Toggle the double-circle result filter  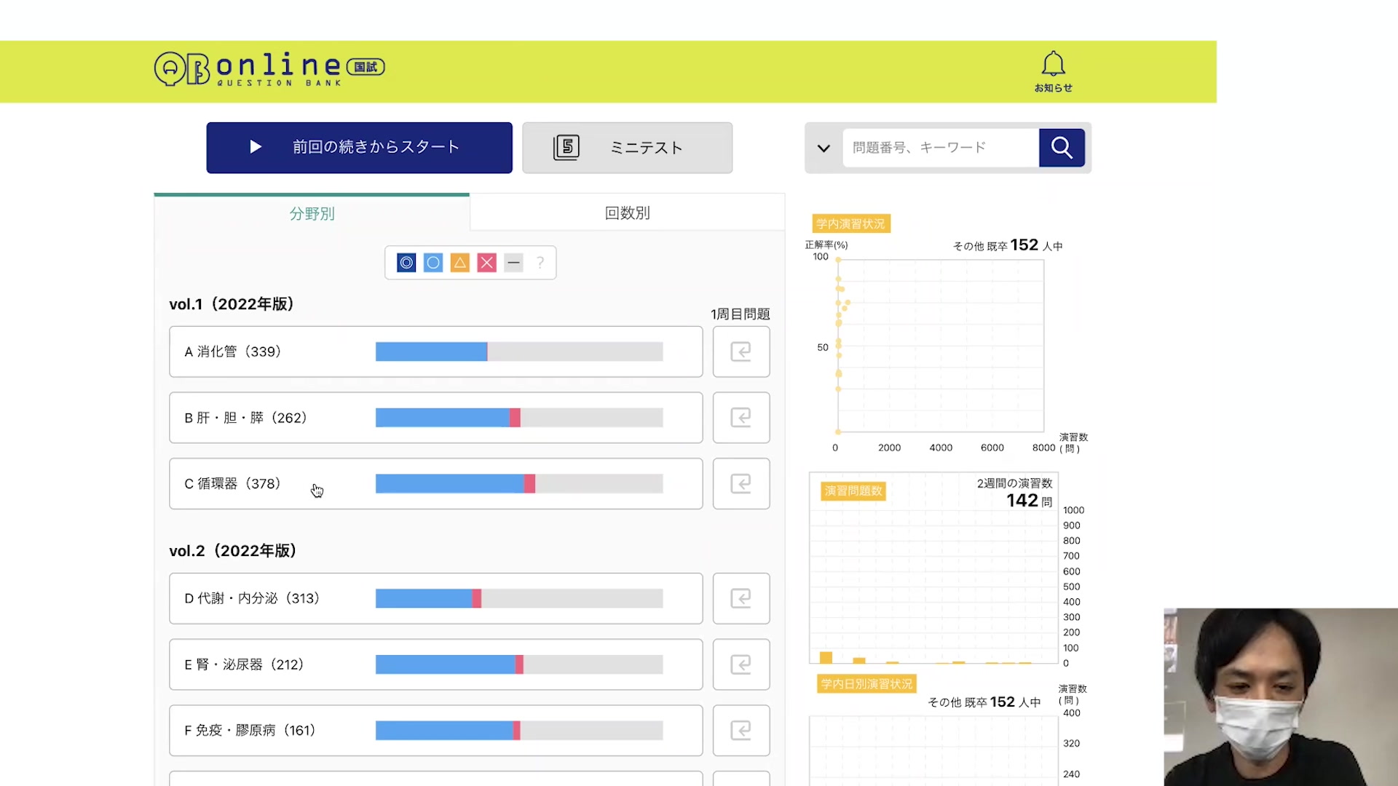[406, 263]
